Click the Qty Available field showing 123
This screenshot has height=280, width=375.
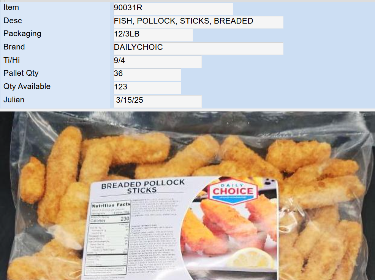(147, 88)
